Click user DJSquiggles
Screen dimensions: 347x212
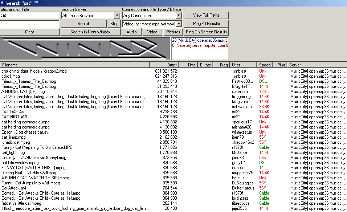(242, 183)
